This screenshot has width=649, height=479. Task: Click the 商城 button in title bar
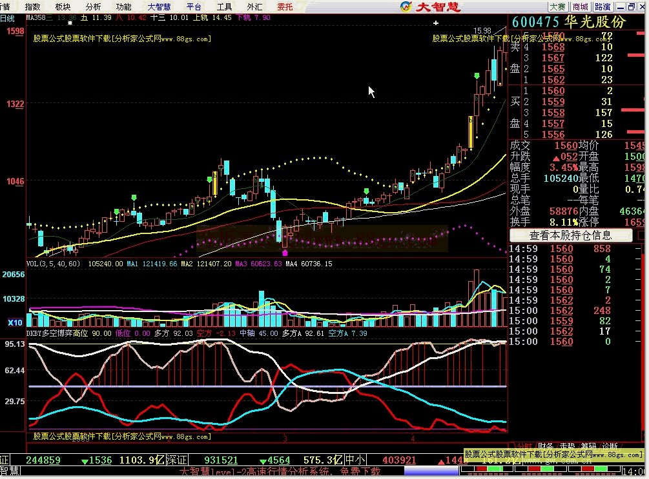[x=581, y=6]
